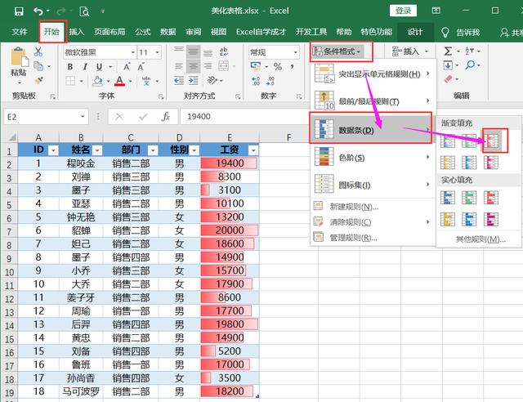Open the Color Scales submenu
Image resolution: width=523 pixels, height=402 pixels.
(x=373, y=158)
